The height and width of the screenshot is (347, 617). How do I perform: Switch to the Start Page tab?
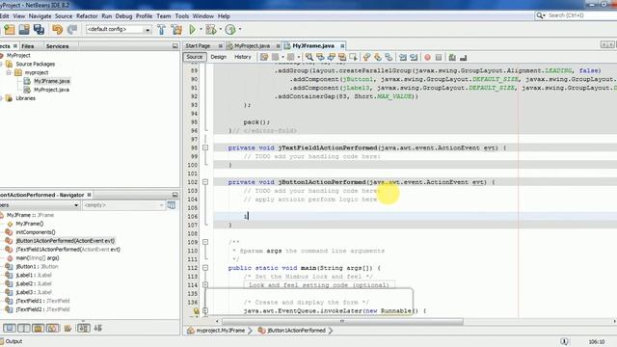[198, 46]
